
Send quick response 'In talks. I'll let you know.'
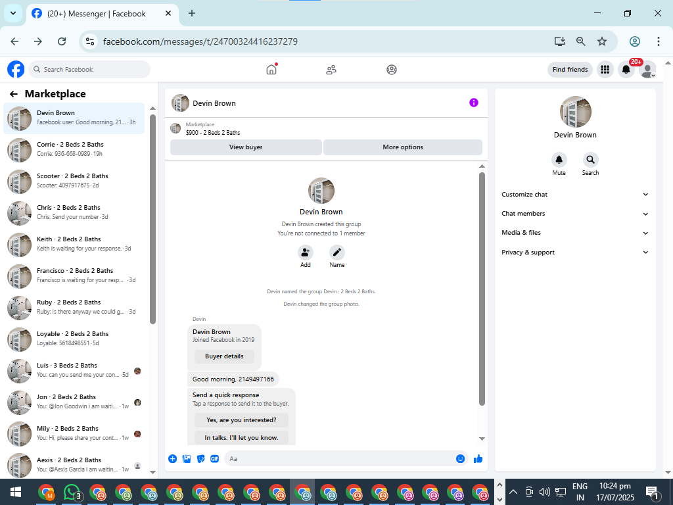241,437
